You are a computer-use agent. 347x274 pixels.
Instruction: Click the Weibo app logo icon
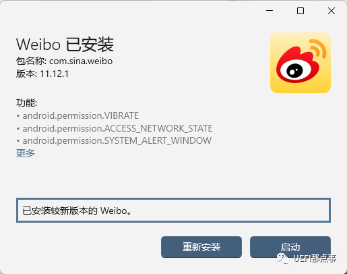click(x=301, y=63)
